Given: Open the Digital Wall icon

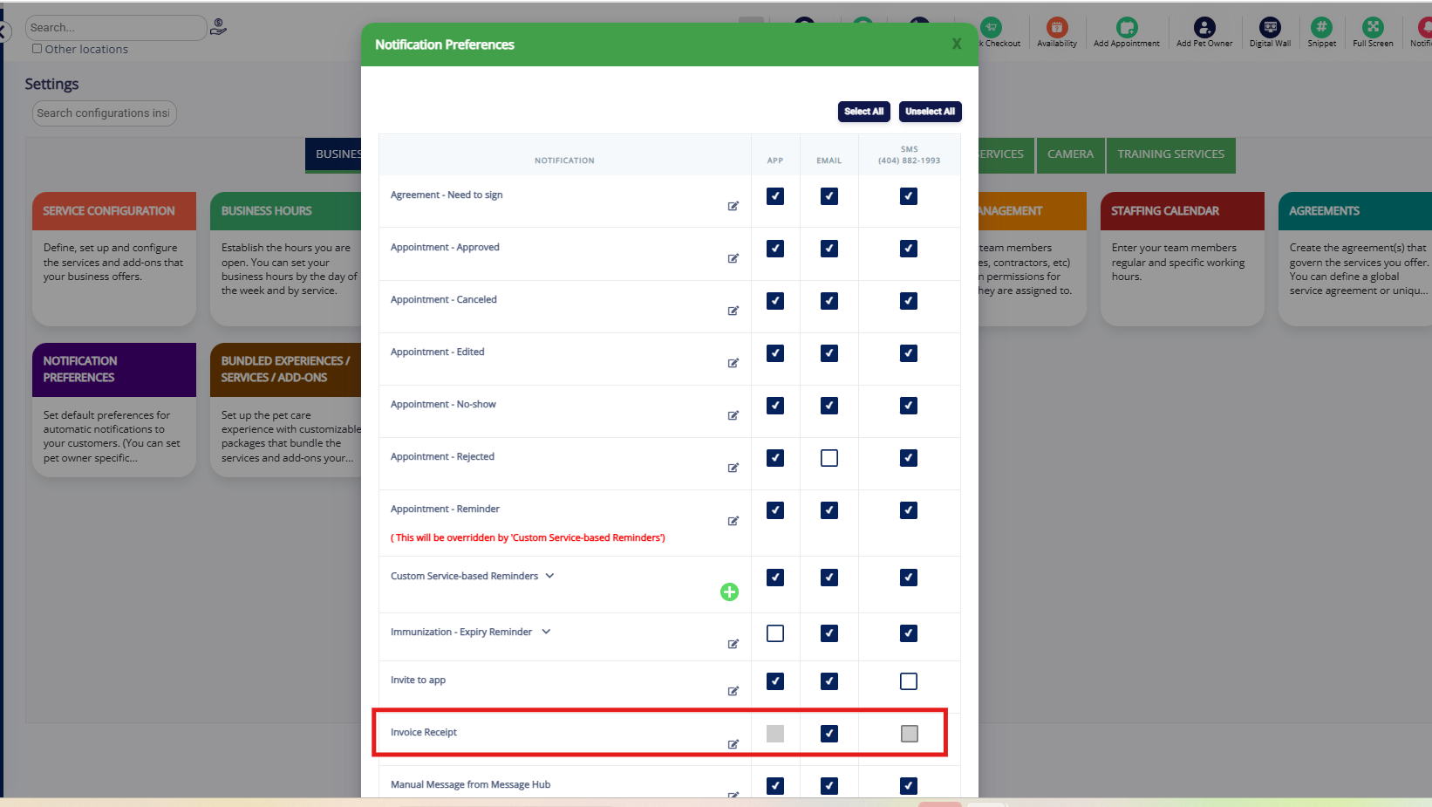Looking at the screenshot, I should tap(1270, 28).
